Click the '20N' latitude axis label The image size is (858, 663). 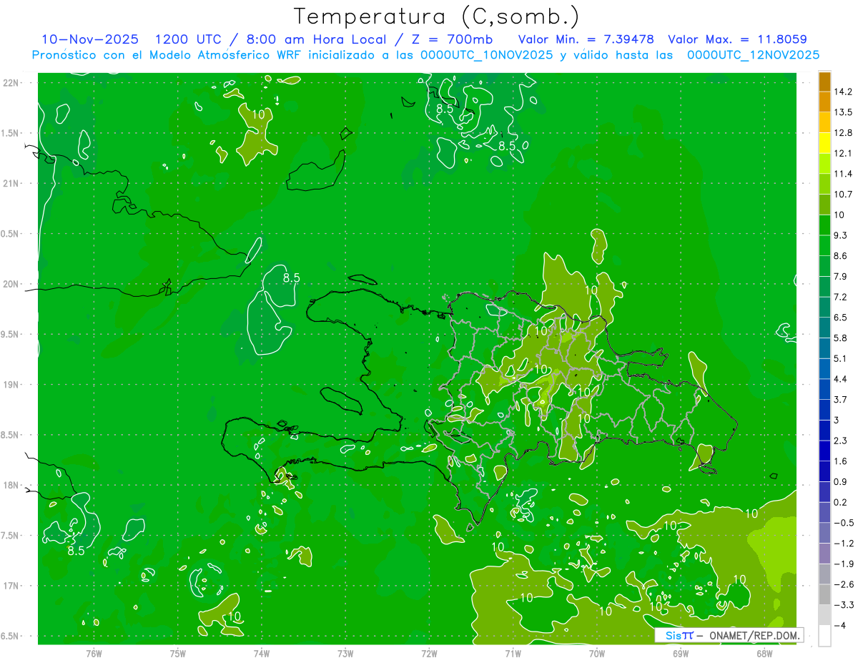click(x=11, y=284)
